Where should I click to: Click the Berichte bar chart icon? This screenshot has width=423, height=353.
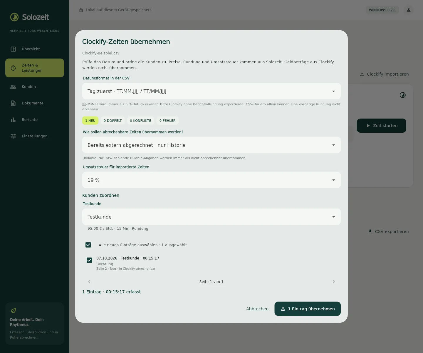tap(13, 120)
